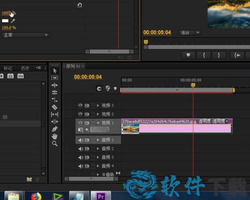Select the pink jpg clip on 视频 1
Image resolution: width=250 pixels, height=200 pixels.
(177, 126)
